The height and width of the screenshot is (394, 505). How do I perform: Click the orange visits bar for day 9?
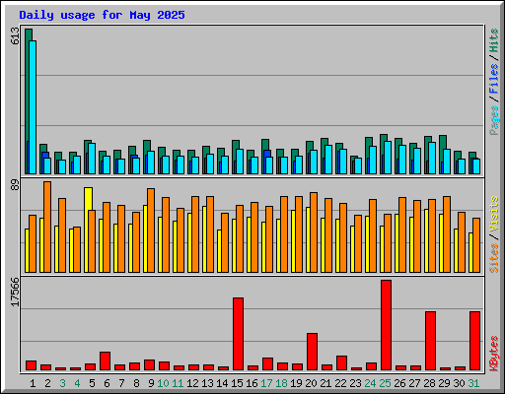pos(151,230)
